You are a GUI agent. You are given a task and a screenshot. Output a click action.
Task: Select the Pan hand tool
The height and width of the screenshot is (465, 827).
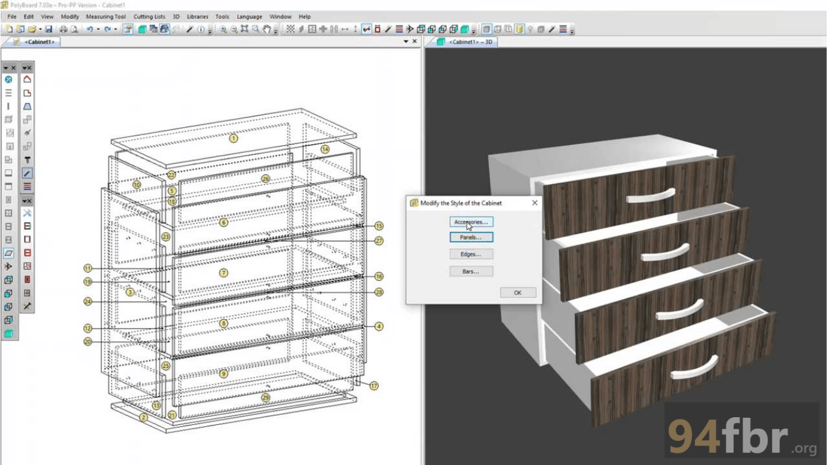point(266,28)
